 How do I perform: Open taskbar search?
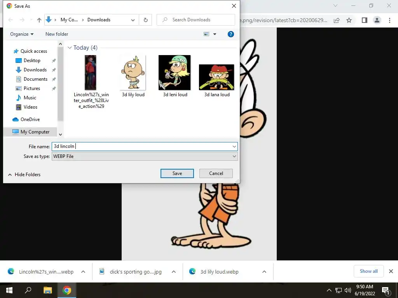[x=28, y=290]
